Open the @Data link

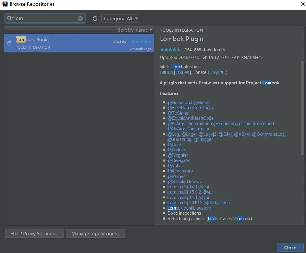coord(174,145)
